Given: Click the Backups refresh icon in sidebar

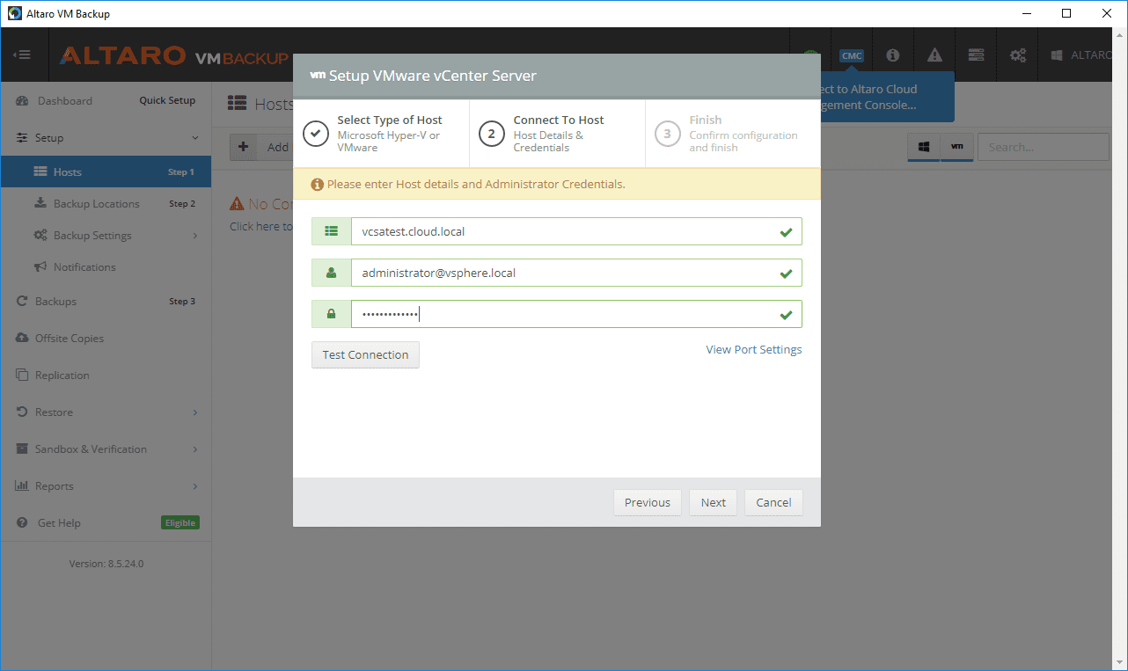Looking at the screenshot, I should (x=22, y=302).
